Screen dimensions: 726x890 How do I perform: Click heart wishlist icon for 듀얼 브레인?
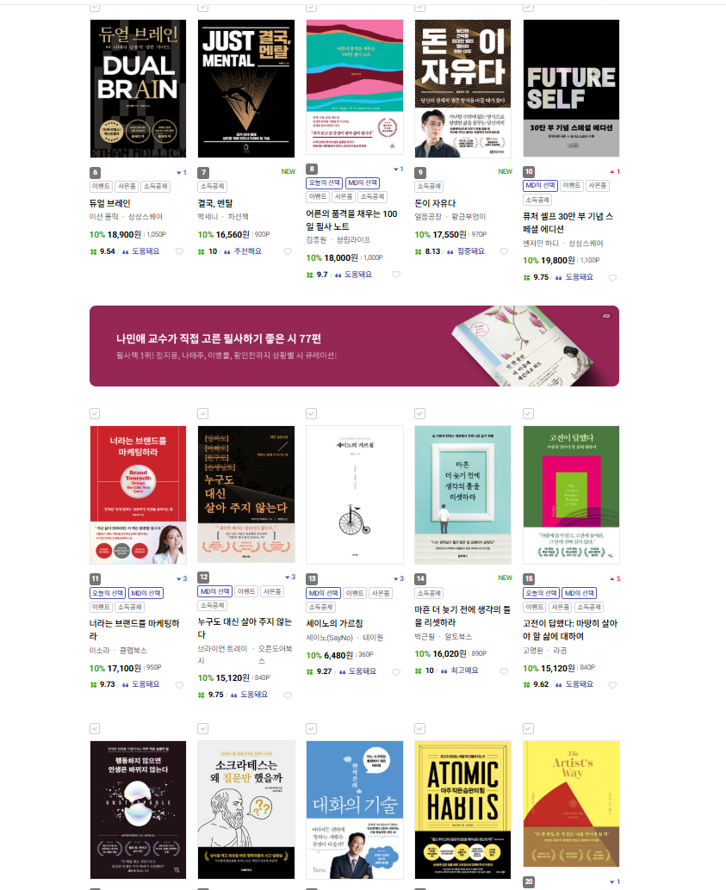[179, 251]
